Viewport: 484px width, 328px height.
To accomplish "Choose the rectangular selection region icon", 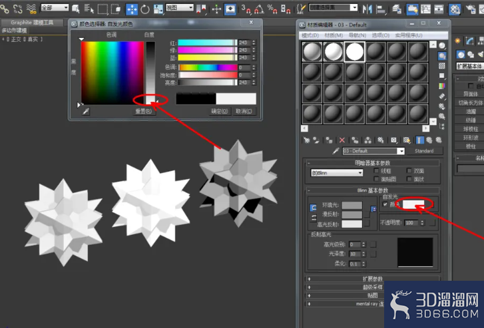I will 103,9.
